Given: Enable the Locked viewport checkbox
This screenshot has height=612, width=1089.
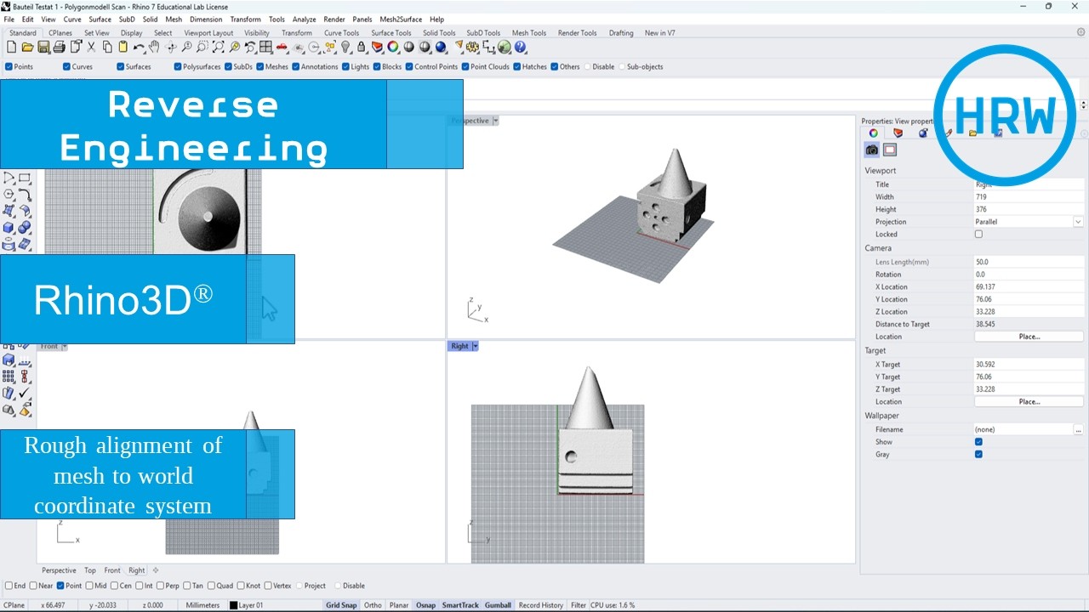Looking at the screenshot, I should pyautogui.click(x=978, y=234).
